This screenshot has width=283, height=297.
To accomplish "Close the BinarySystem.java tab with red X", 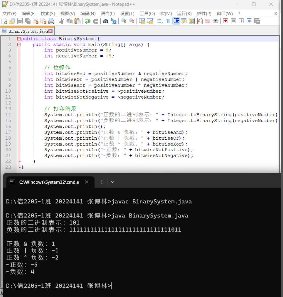I will [x=50, y=31].
